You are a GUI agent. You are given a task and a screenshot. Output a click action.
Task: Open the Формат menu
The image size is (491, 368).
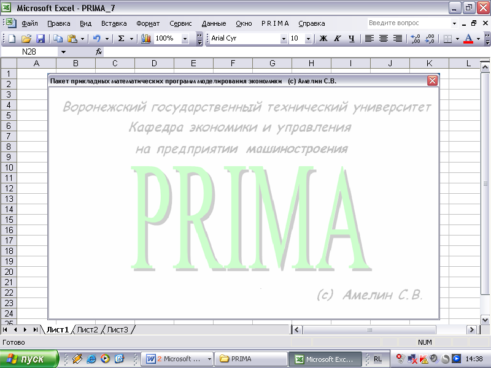148,23
